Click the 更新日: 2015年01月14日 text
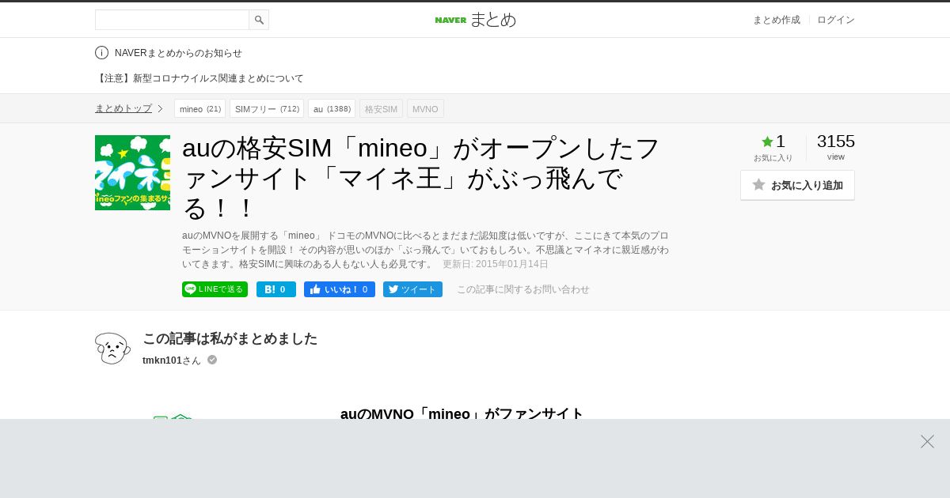This screenshot has height=498, width=950. pos(496,264)
